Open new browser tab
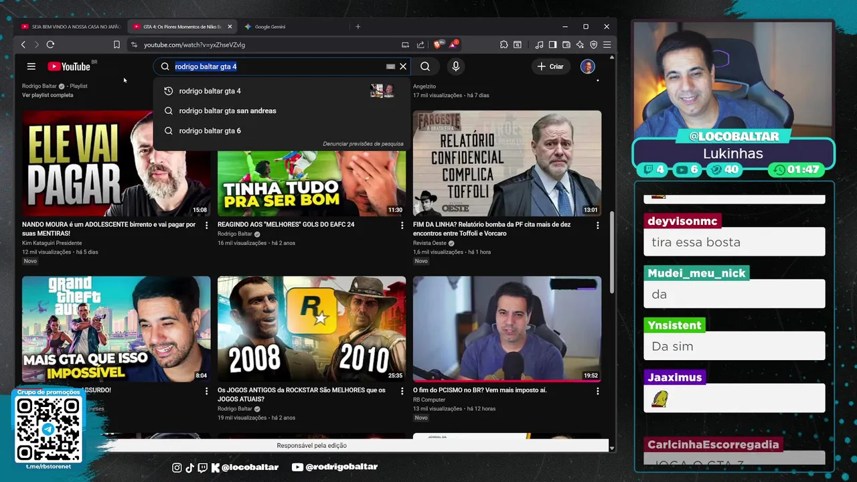Image resolution: width=857 pixels, height=482 pixels. pos(358,27)
